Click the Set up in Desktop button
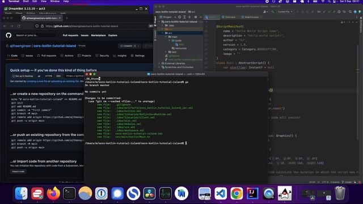Viewport: 363px width, 204px height. click(x=23, y=76)
